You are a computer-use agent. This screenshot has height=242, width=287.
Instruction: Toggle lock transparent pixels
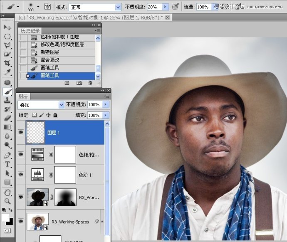coord(35,115)
